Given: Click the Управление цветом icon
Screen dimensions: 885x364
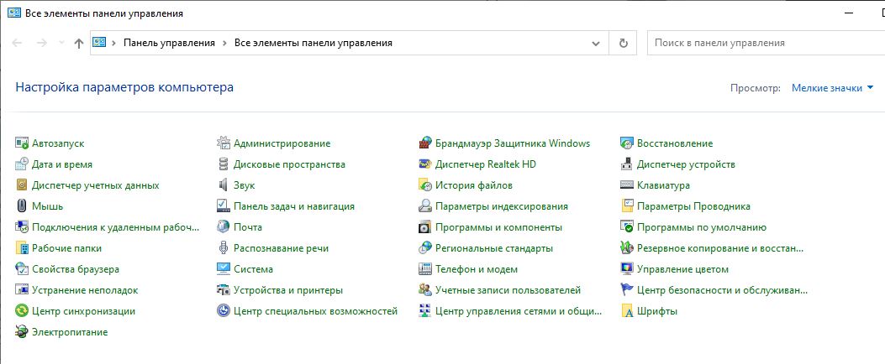Looking at the screenshot, I should [x=627, y=269].
